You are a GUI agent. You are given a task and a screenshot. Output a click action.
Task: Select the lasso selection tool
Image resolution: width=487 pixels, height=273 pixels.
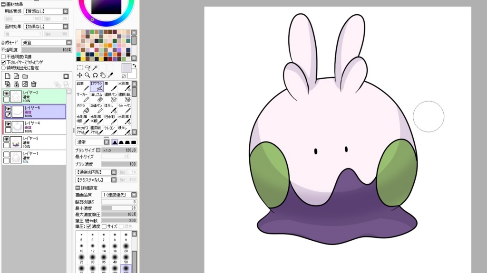click(88, 67)
